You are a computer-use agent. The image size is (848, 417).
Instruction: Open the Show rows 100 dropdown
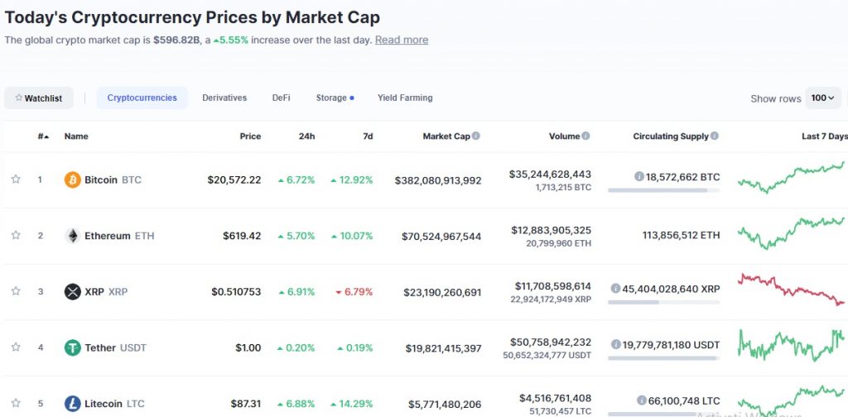[x=821, y=98]
